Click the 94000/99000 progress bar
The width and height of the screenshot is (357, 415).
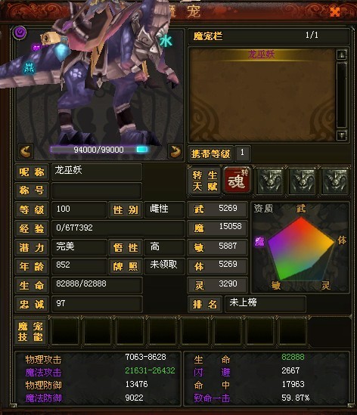(x=99, y=150)
